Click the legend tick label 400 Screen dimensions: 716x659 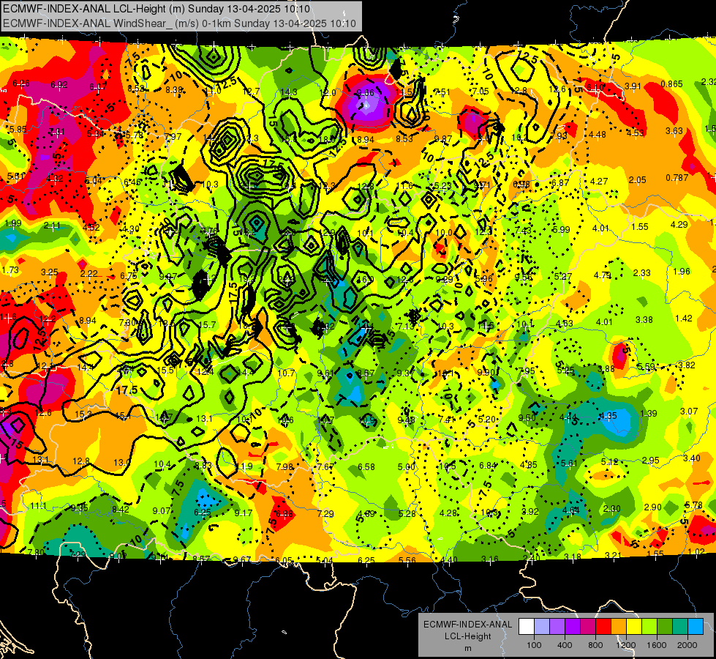coord(565,645)
